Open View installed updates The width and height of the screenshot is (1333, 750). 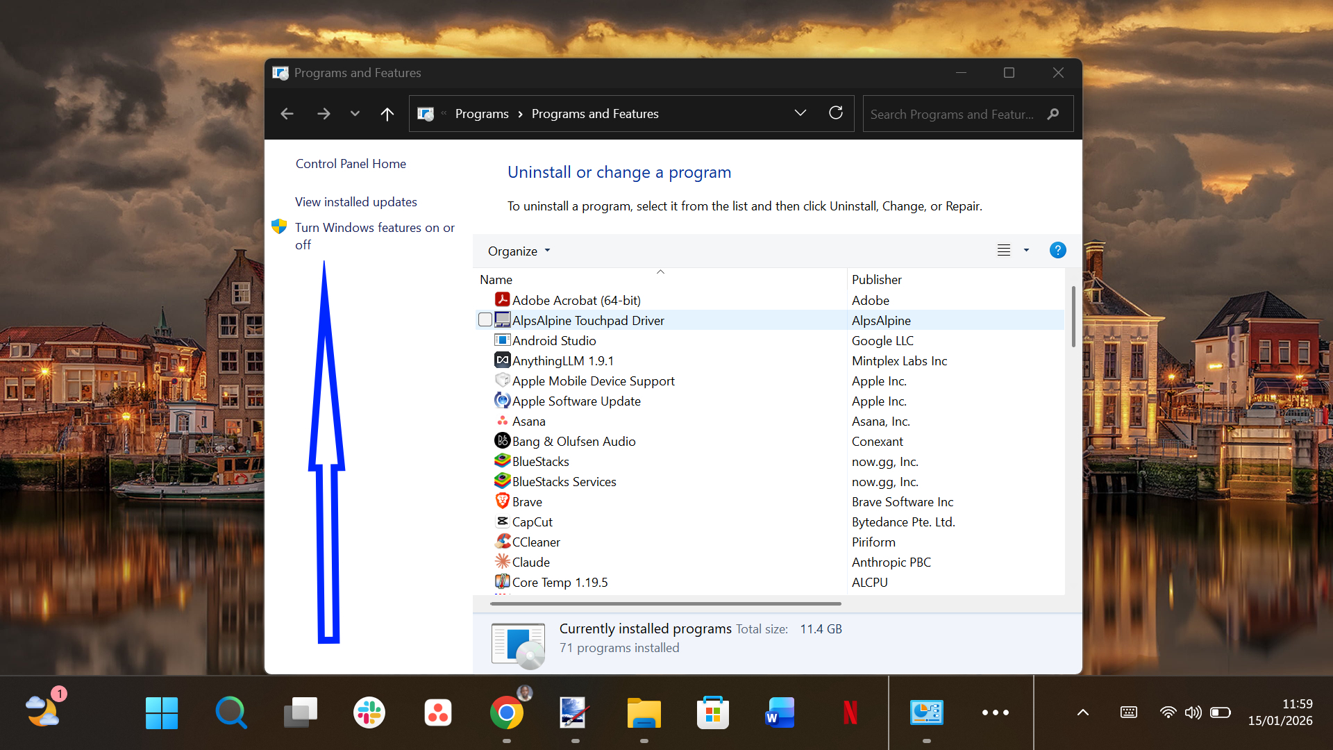pos(355,201)
